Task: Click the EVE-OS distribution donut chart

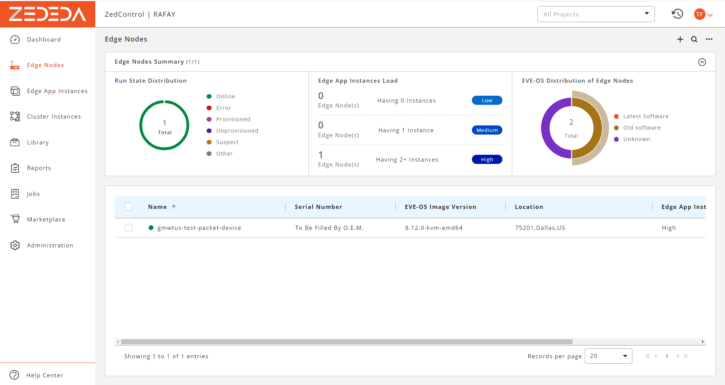Action: coord(575,128)
